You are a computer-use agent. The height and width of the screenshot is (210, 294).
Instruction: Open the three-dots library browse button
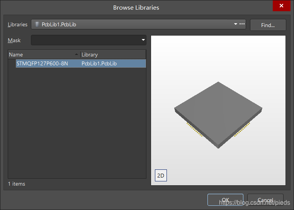click(242, 24)
